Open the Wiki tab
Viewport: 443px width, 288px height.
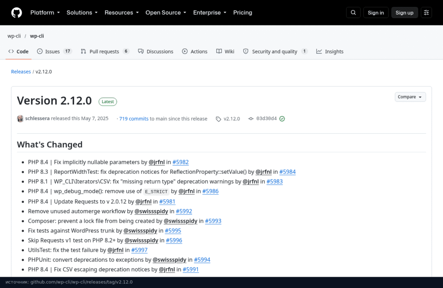tap(225, 51)
